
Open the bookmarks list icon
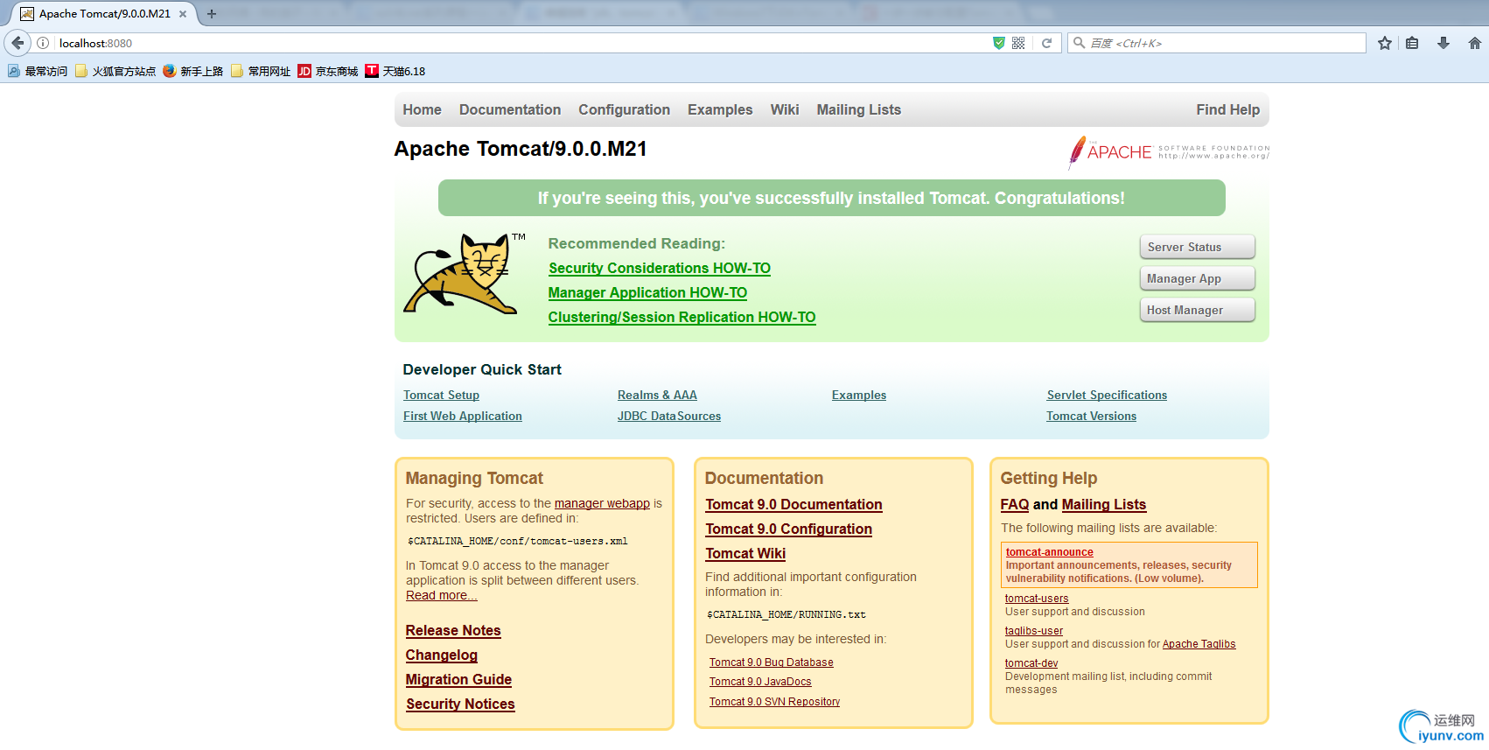coord(1412,43)
